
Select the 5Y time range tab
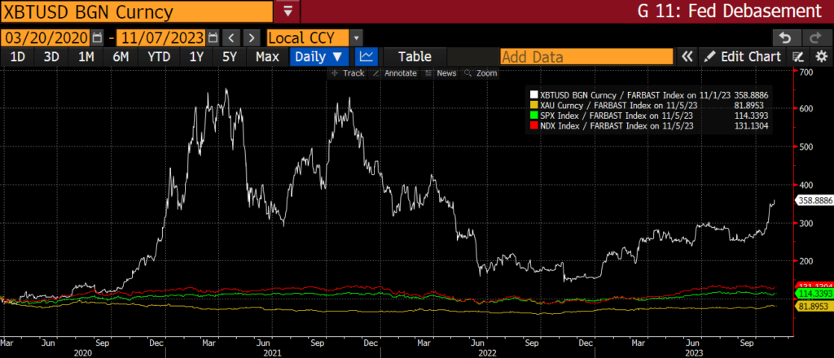[230, 57]
